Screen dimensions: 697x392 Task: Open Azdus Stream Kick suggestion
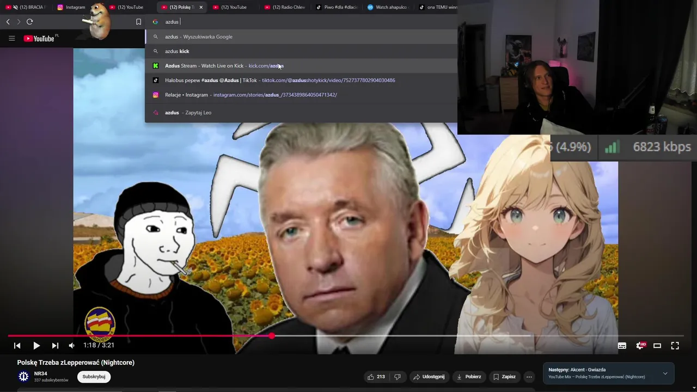click(x=301, y=66)
